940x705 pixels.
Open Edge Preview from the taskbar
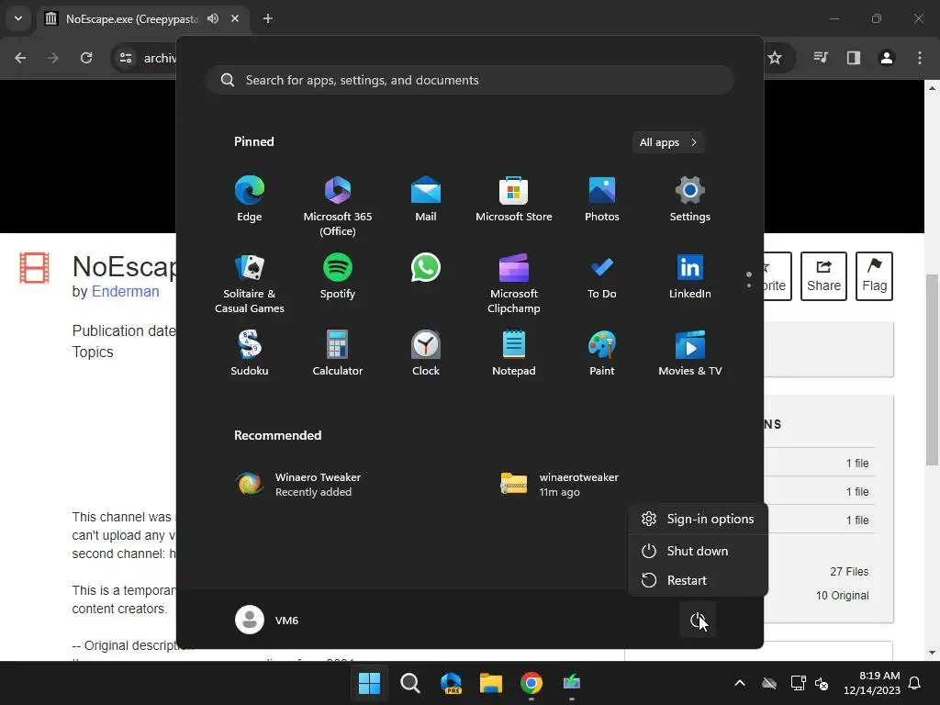[451, 683]
